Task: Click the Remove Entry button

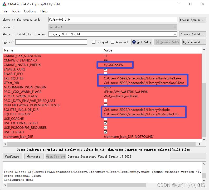Action: coord(167,42)
